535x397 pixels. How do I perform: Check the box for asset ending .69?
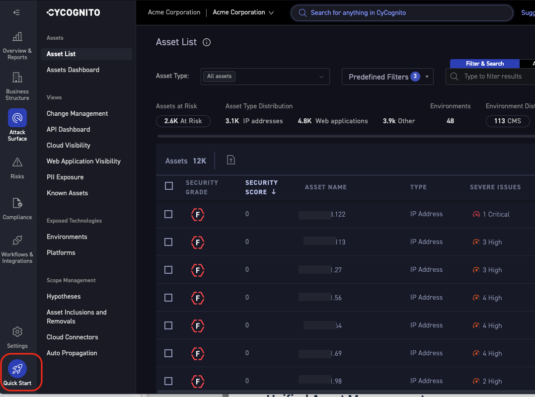click(168, 353)
